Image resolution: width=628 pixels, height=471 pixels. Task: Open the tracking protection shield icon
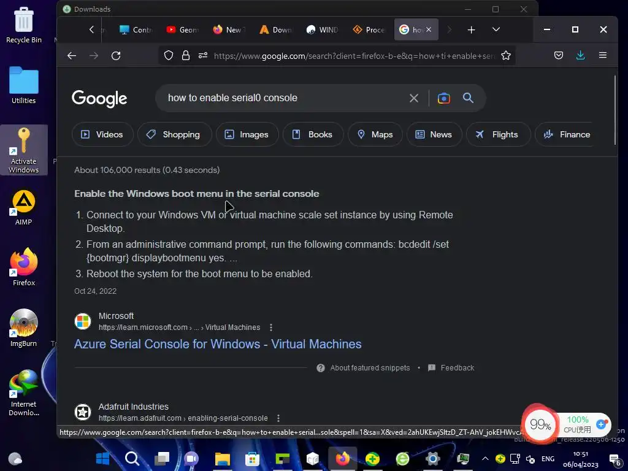tap(169, 55)
